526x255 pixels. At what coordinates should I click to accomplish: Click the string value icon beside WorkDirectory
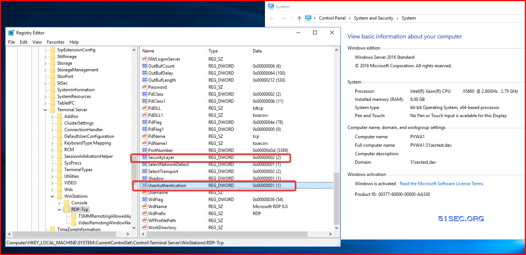(x=145, y=228)
